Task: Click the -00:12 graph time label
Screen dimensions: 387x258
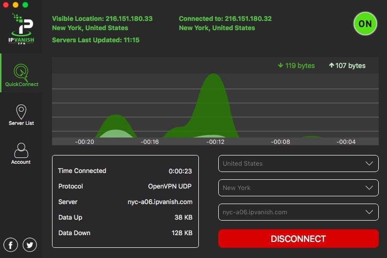Action: [215, 142]
